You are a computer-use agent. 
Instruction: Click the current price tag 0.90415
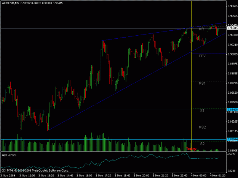click(232, 28)
